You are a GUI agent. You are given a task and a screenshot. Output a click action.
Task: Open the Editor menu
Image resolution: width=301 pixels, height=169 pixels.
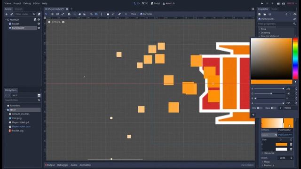tap(36, 3)
